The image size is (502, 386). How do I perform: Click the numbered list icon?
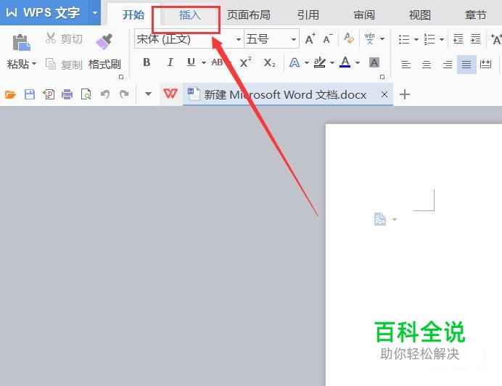click(429, 39)
